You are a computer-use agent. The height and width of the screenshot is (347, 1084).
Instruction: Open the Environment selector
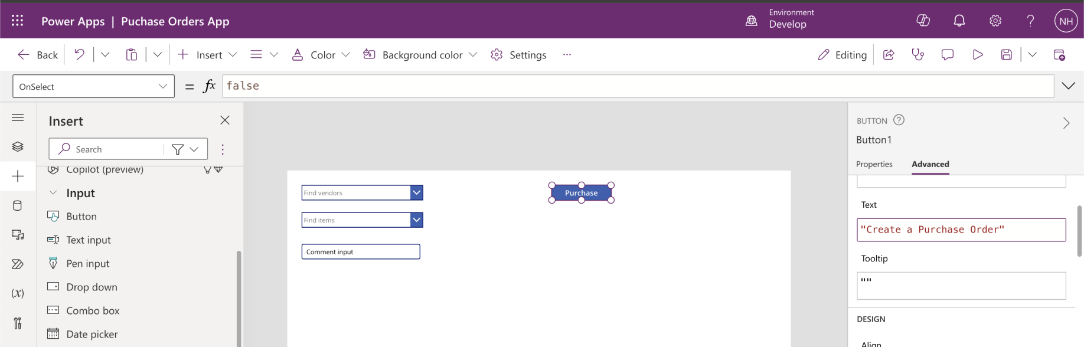781,19
